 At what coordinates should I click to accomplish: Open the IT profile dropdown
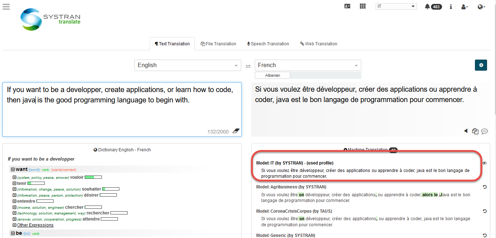tap(396, 6)
